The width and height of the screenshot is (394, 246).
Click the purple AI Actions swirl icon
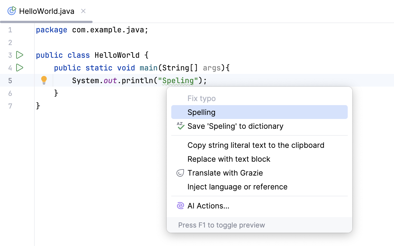180,206
